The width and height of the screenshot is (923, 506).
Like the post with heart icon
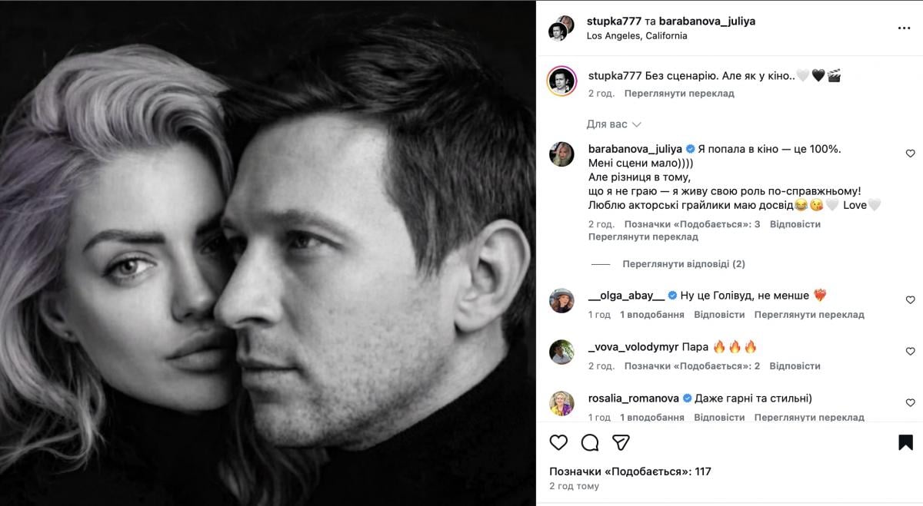coord(558,442)
